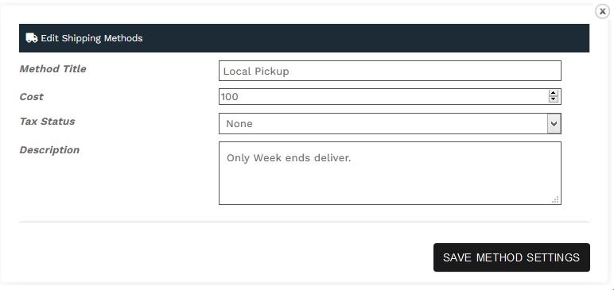This screenshot has width=614, height=290.
Task: Click the Description textarea resize grip
Action: 555,199
